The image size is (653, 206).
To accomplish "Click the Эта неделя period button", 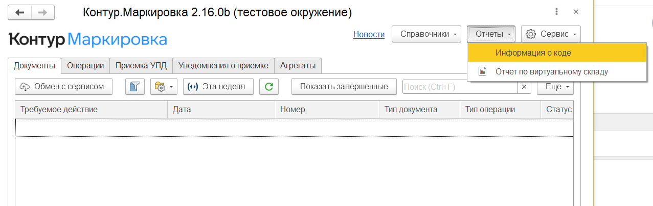I will coord(219,87).
